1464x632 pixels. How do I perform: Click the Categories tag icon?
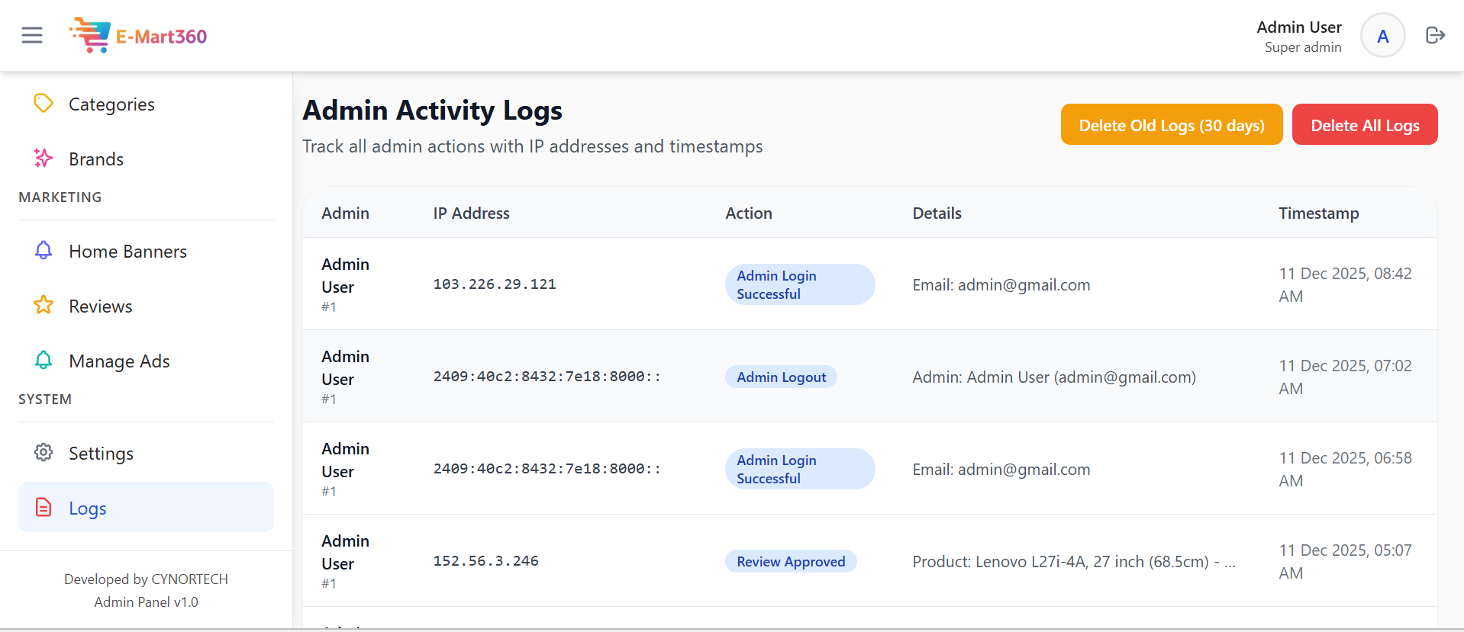pyautogui.click(x=44, y=104)
